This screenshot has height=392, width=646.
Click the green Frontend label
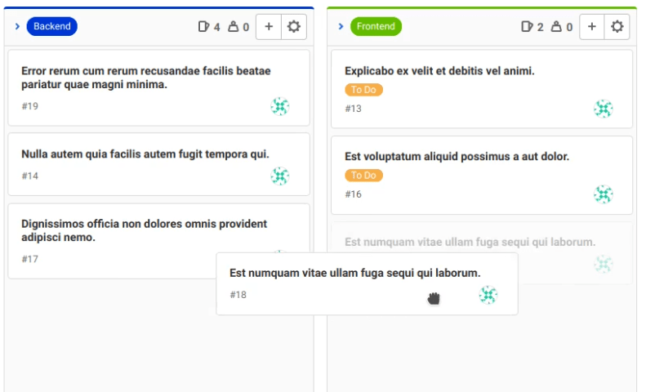pos(376,27)
